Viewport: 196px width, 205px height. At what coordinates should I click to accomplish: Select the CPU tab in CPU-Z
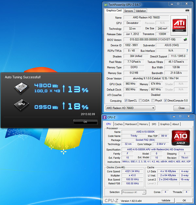(x=108, y=124)
